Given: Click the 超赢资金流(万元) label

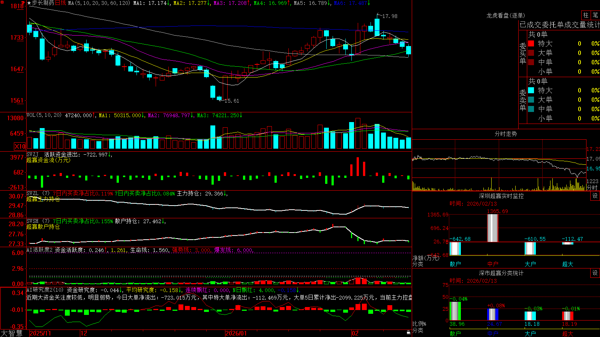Looking at the screenshot, I should pos(48,160).
